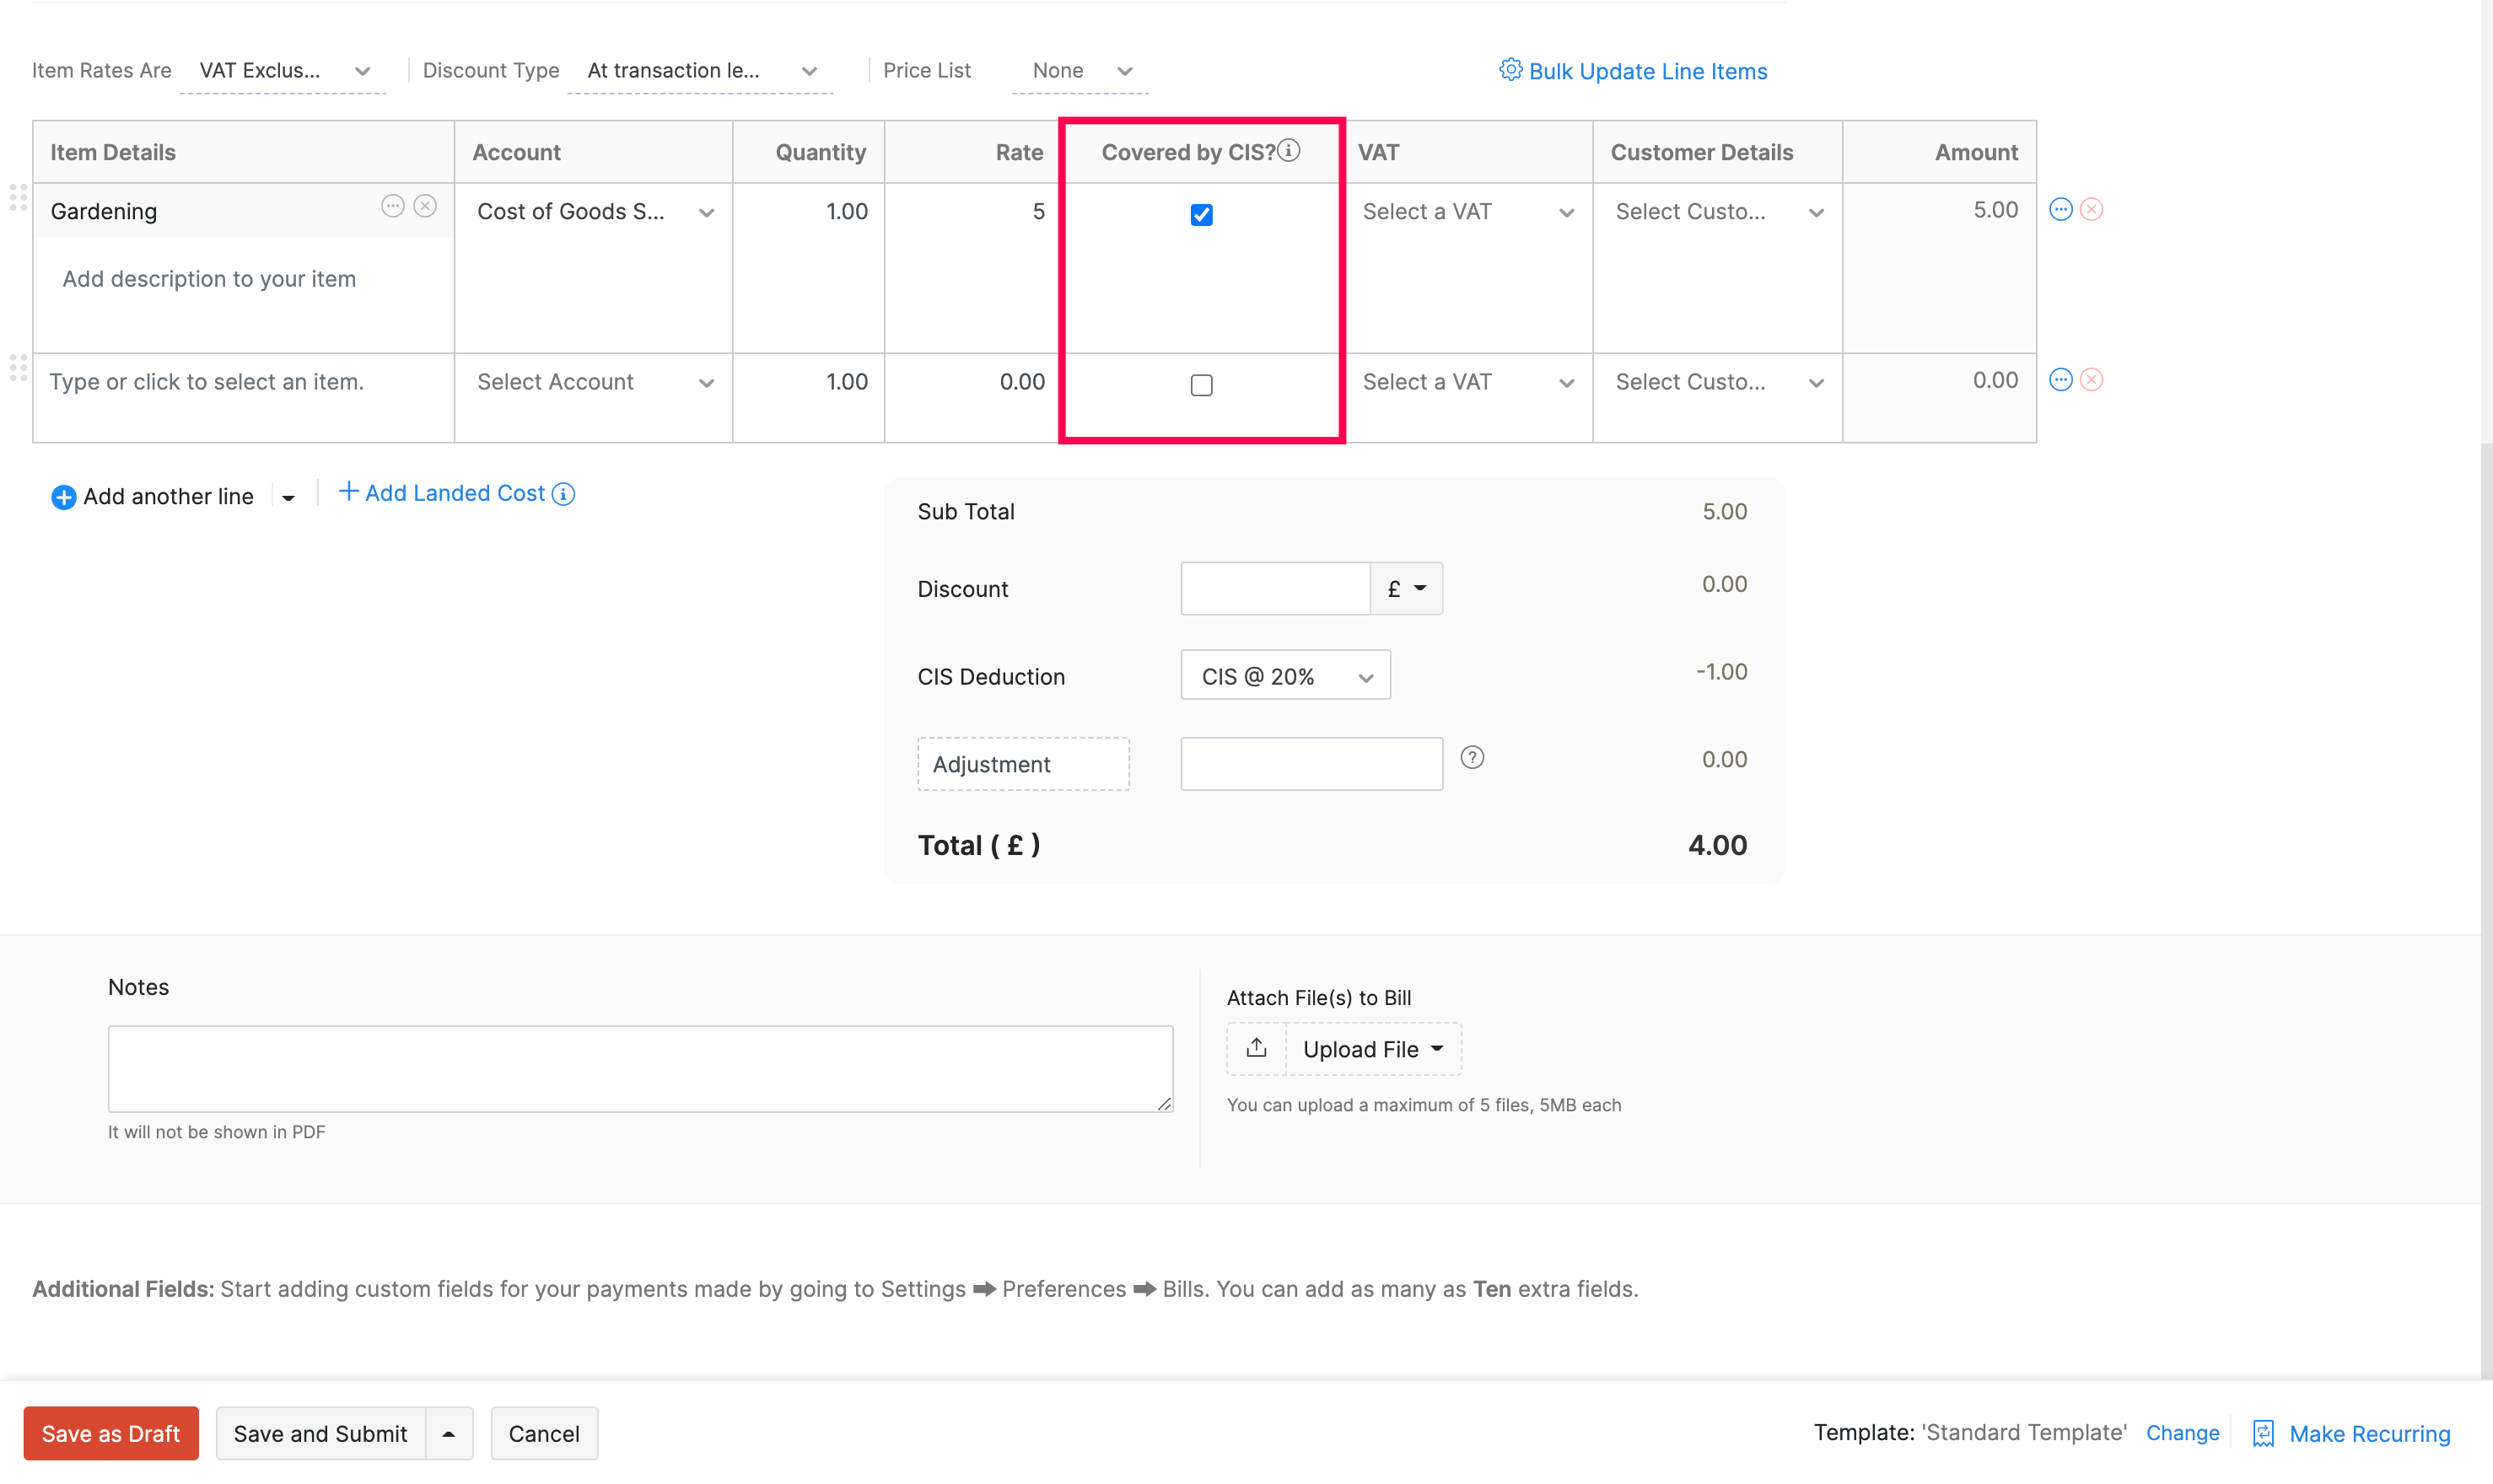Image resolution: width=2493 pixels, height=1484 pixels.
Task: Click the Add Landed Cost info icon
Action: 563,492
